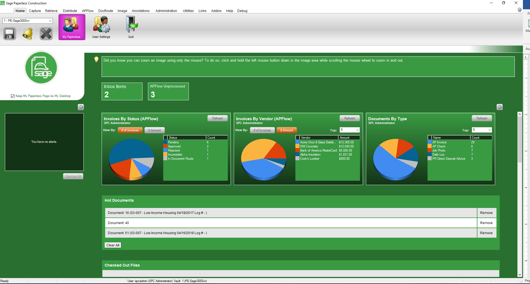
Task: Open the vault dropdown 1 - PE-Sage300Svr
Action: (x=28, y=21)
